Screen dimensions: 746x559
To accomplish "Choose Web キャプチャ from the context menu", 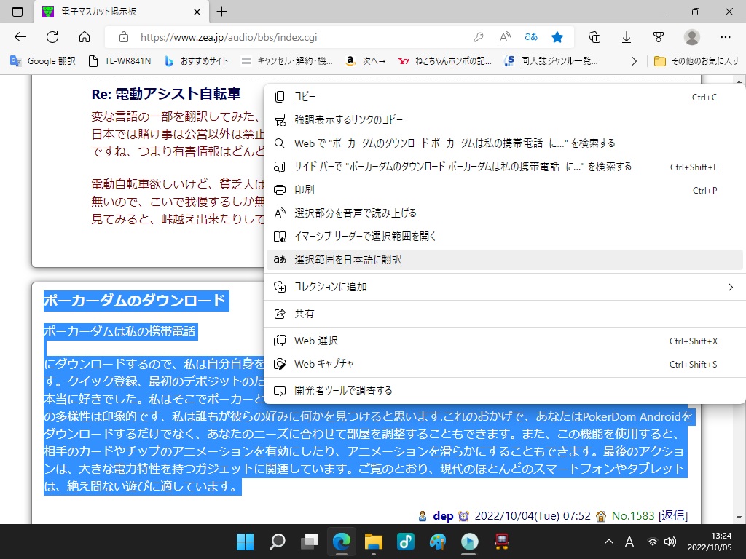I will coord(505,364).
